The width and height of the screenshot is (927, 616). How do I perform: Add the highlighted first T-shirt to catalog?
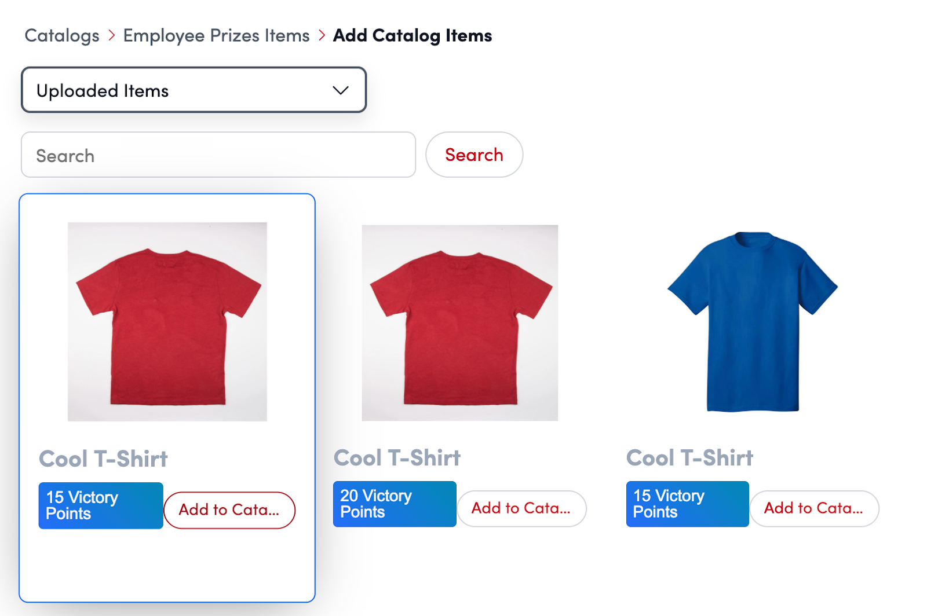229,510
